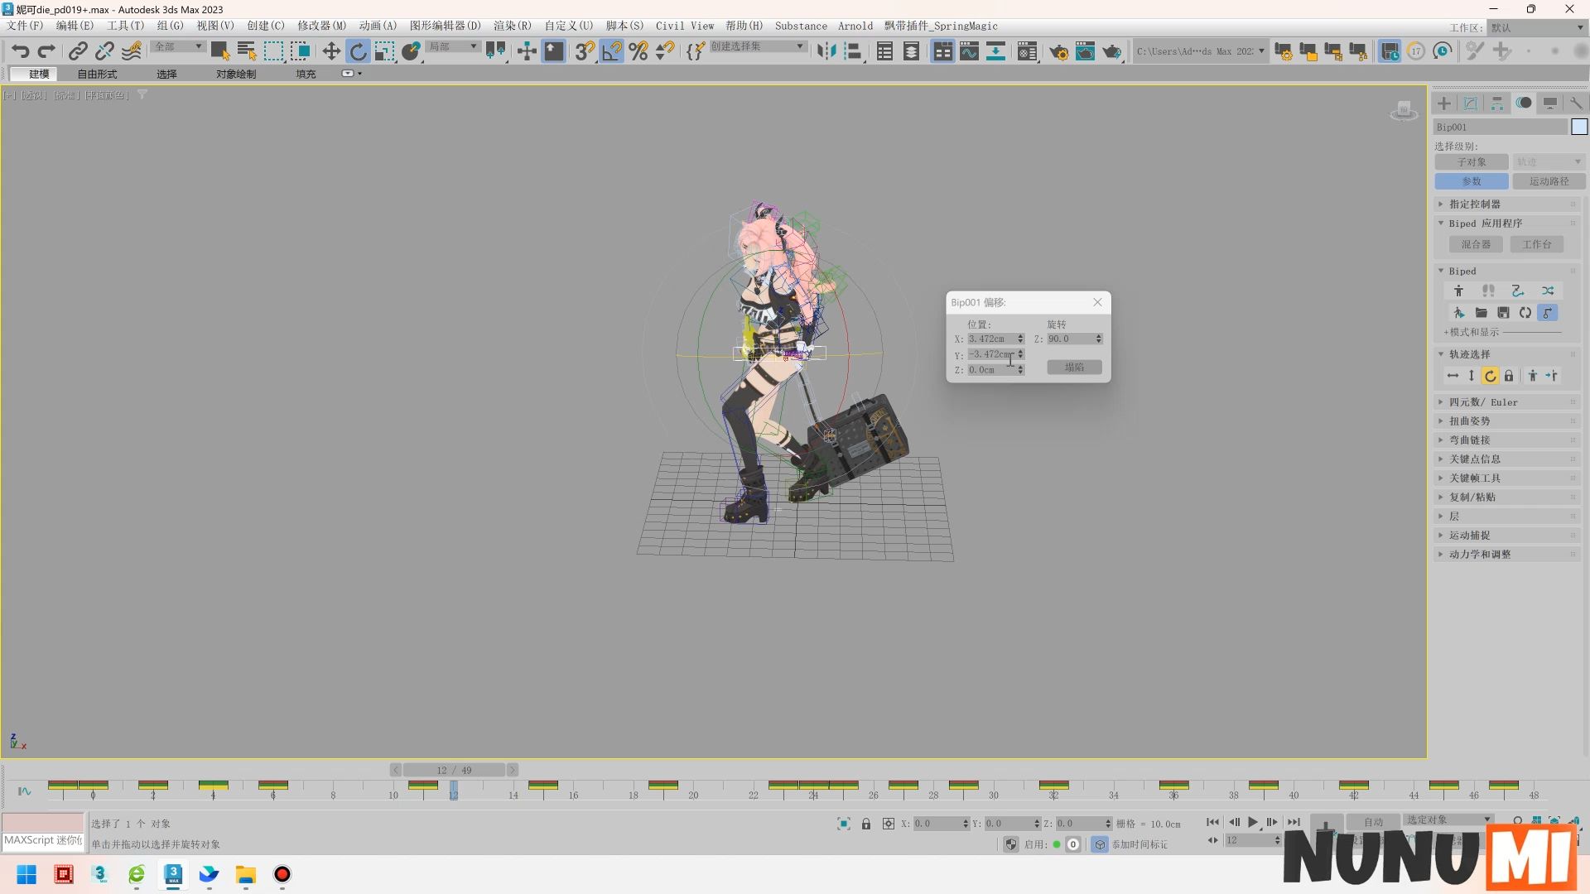Image resolution: width=1590 pixels, height=894 pixels.
Task: Open Render Setup via the teapot icon
Action: 1058,51
